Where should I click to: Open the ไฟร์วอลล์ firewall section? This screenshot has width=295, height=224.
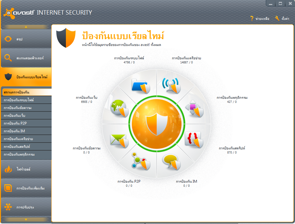(26, 169)
